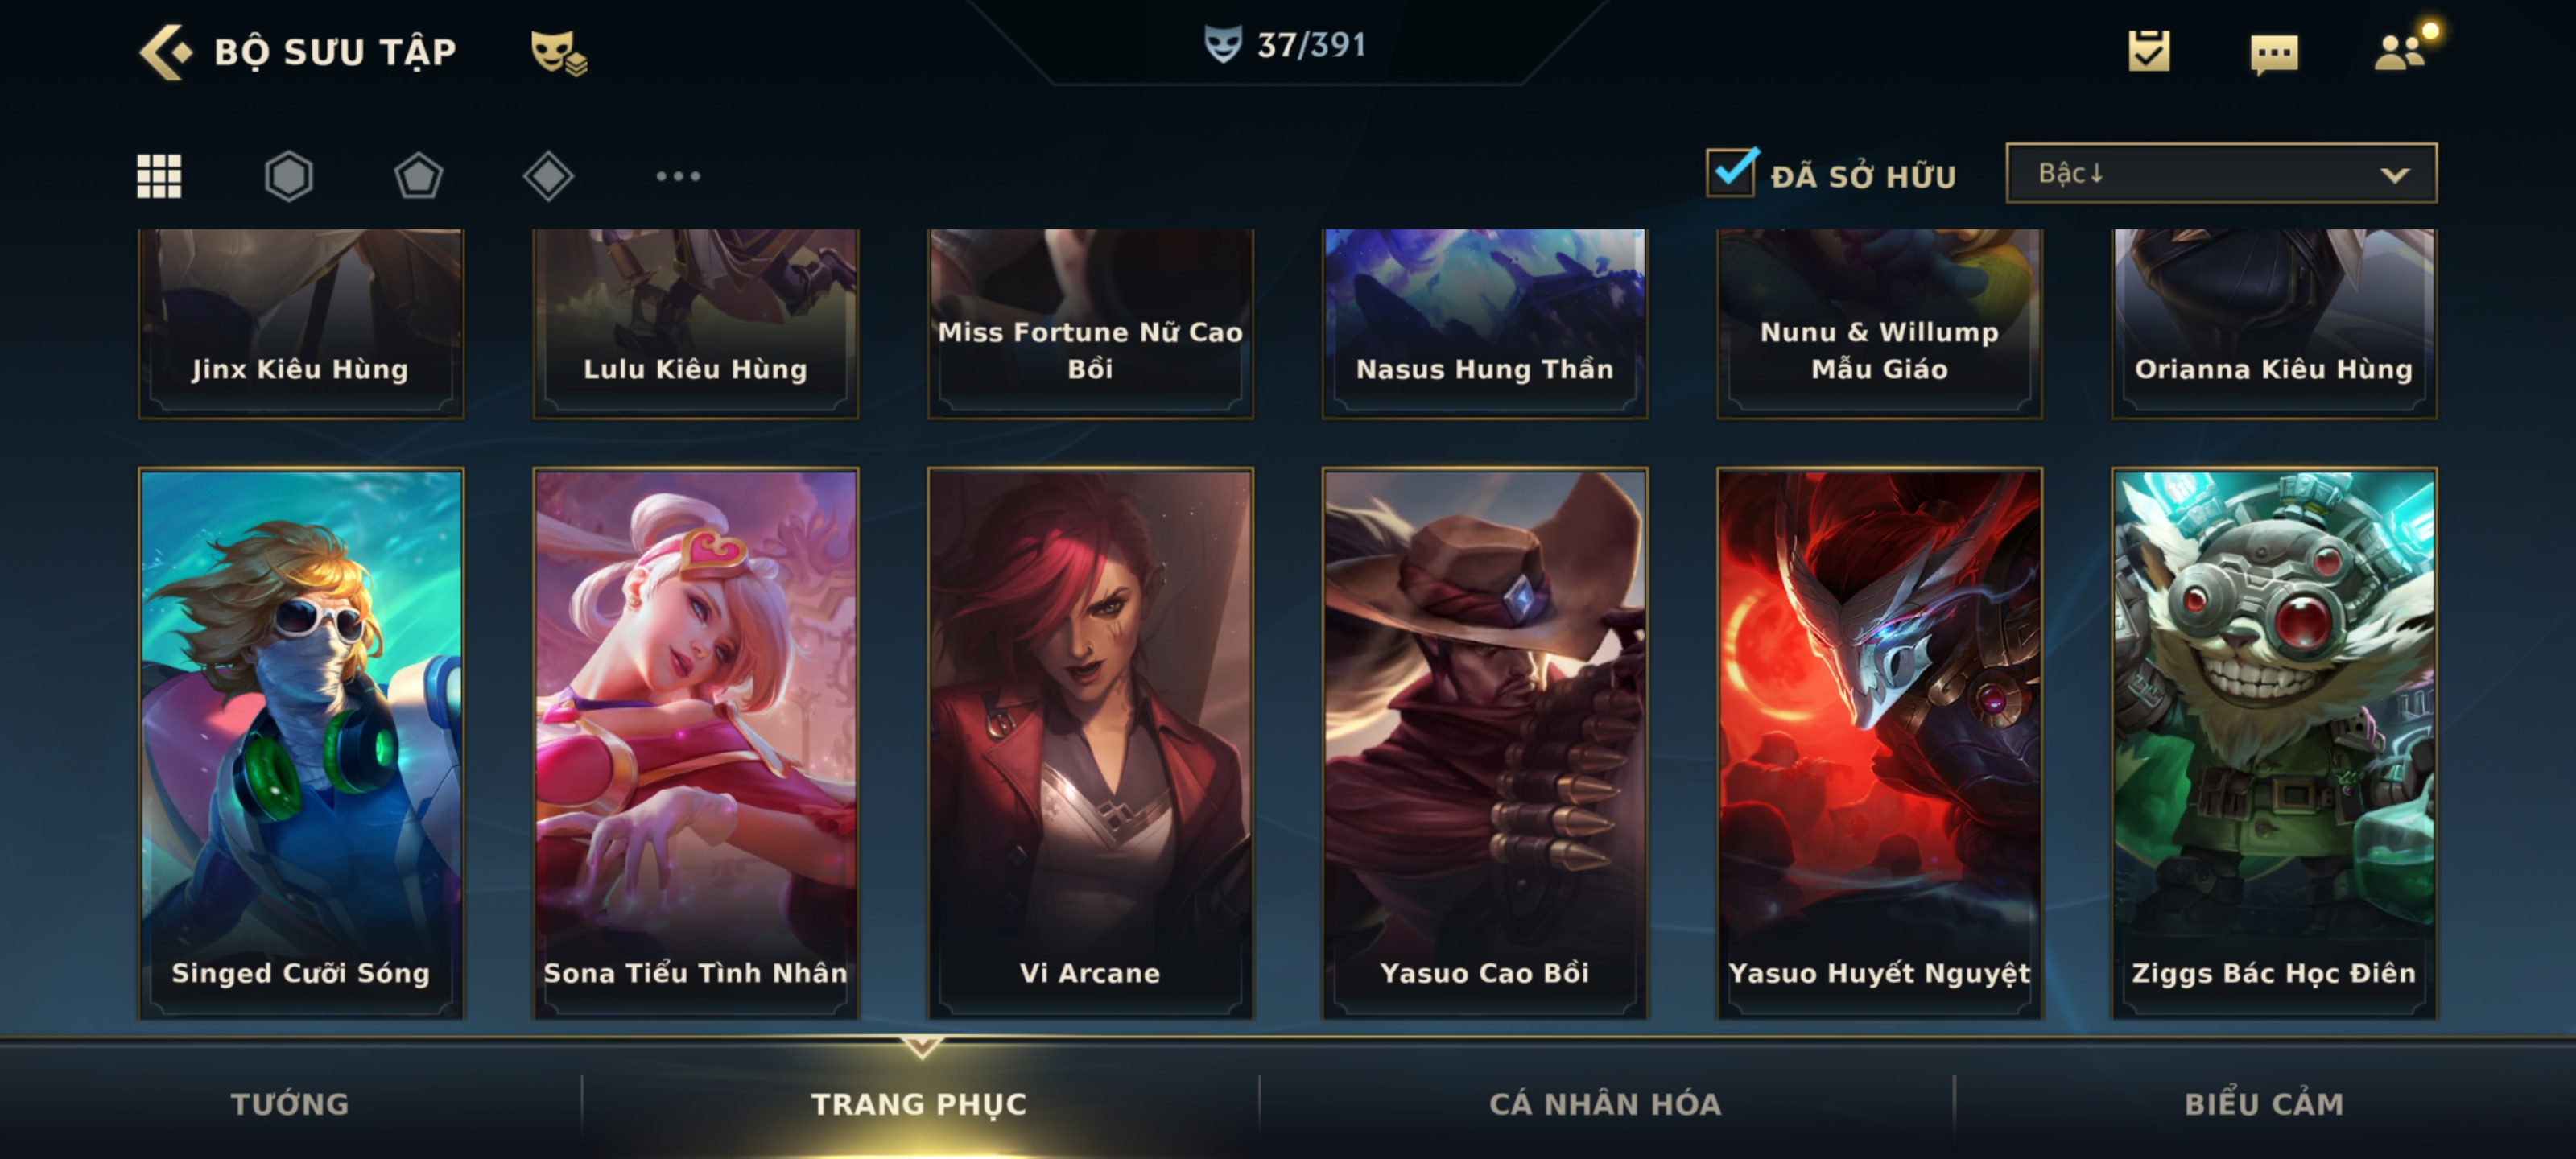
Task: Open more filters three-dot icon
Action: pyautogui.click(x=678, y=176)
